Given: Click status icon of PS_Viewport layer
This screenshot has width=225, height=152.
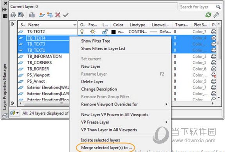Looking at the screenshot, I should pos(21,75).
